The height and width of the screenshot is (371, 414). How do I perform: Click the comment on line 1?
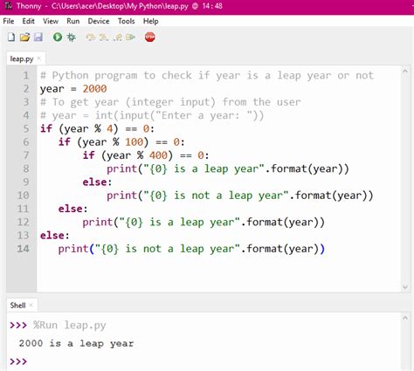point(207,76)
